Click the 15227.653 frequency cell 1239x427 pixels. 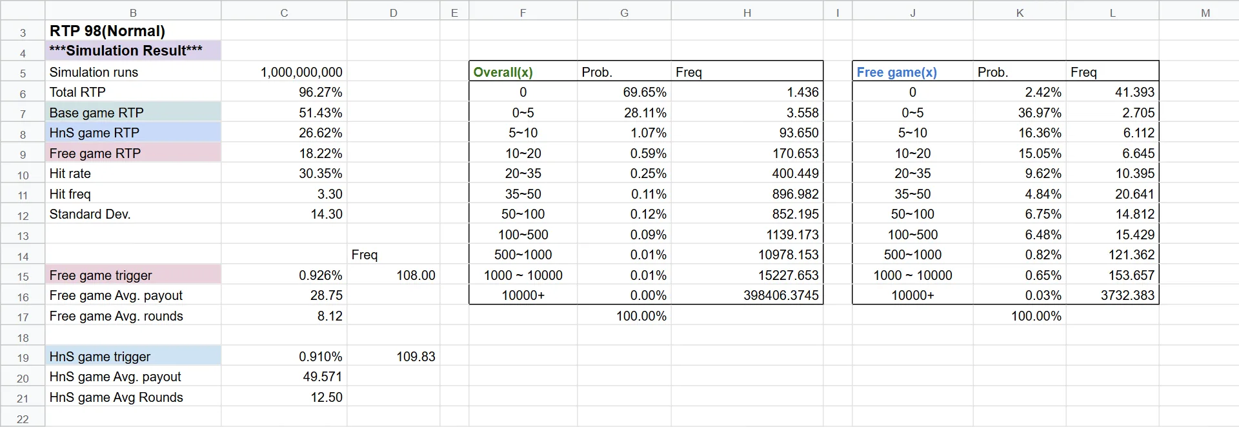[x=747, y=275]
